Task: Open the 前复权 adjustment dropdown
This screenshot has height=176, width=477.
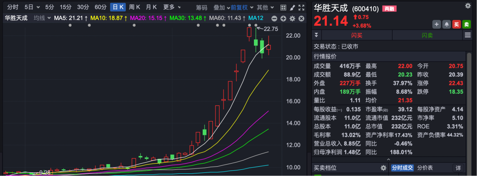Action: 242,8
